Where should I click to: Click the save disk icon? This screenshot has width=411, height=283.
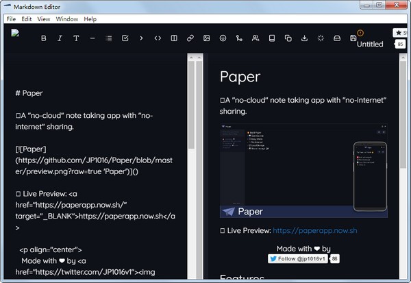(353, 38)
